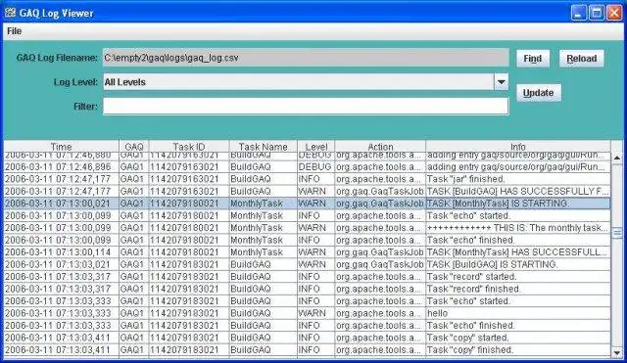
Task: Click the 'hello' info cell
Action: tap(518, 313)
